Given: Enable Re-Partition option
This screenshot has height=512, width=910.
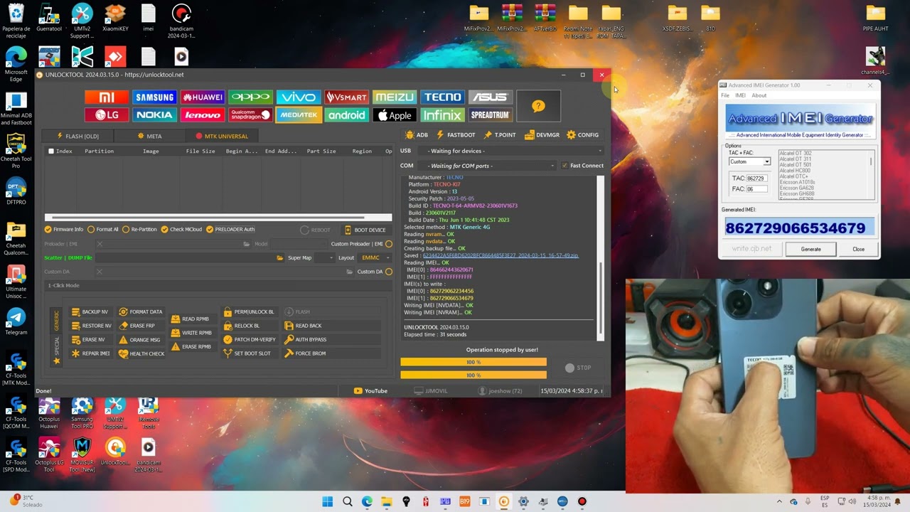Looking at the screenshot, I should [139, 230].
